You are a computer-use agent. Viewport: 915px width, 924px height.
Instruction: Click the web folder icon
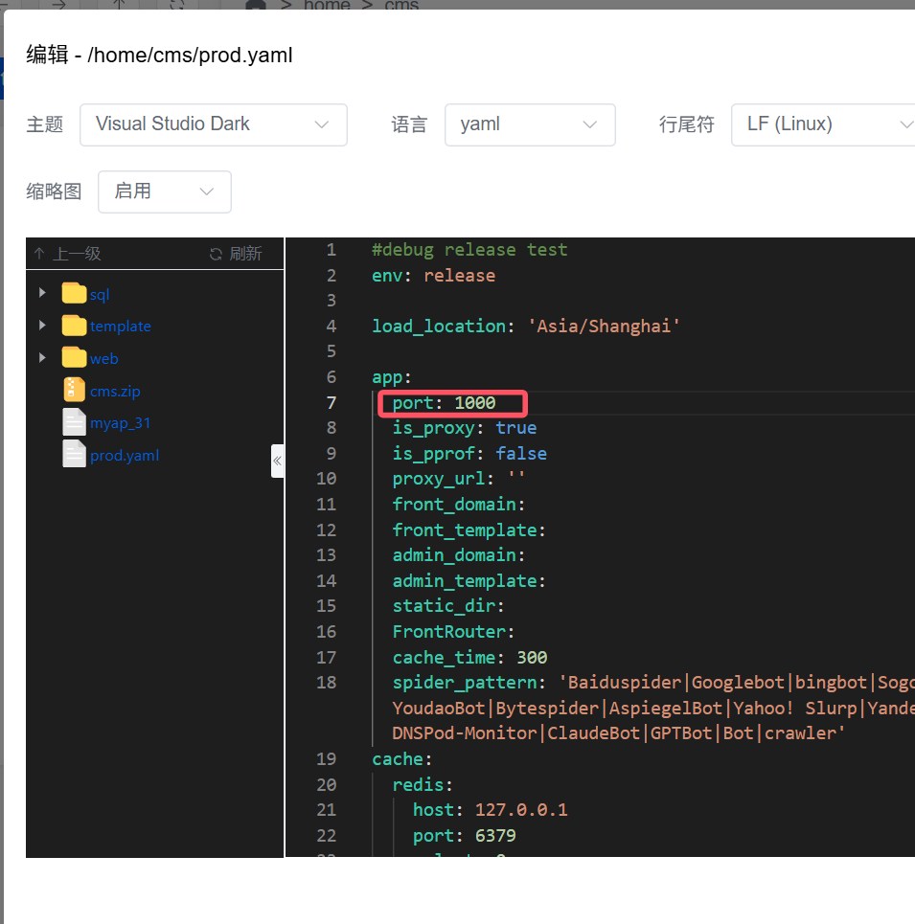pos(74,358)
